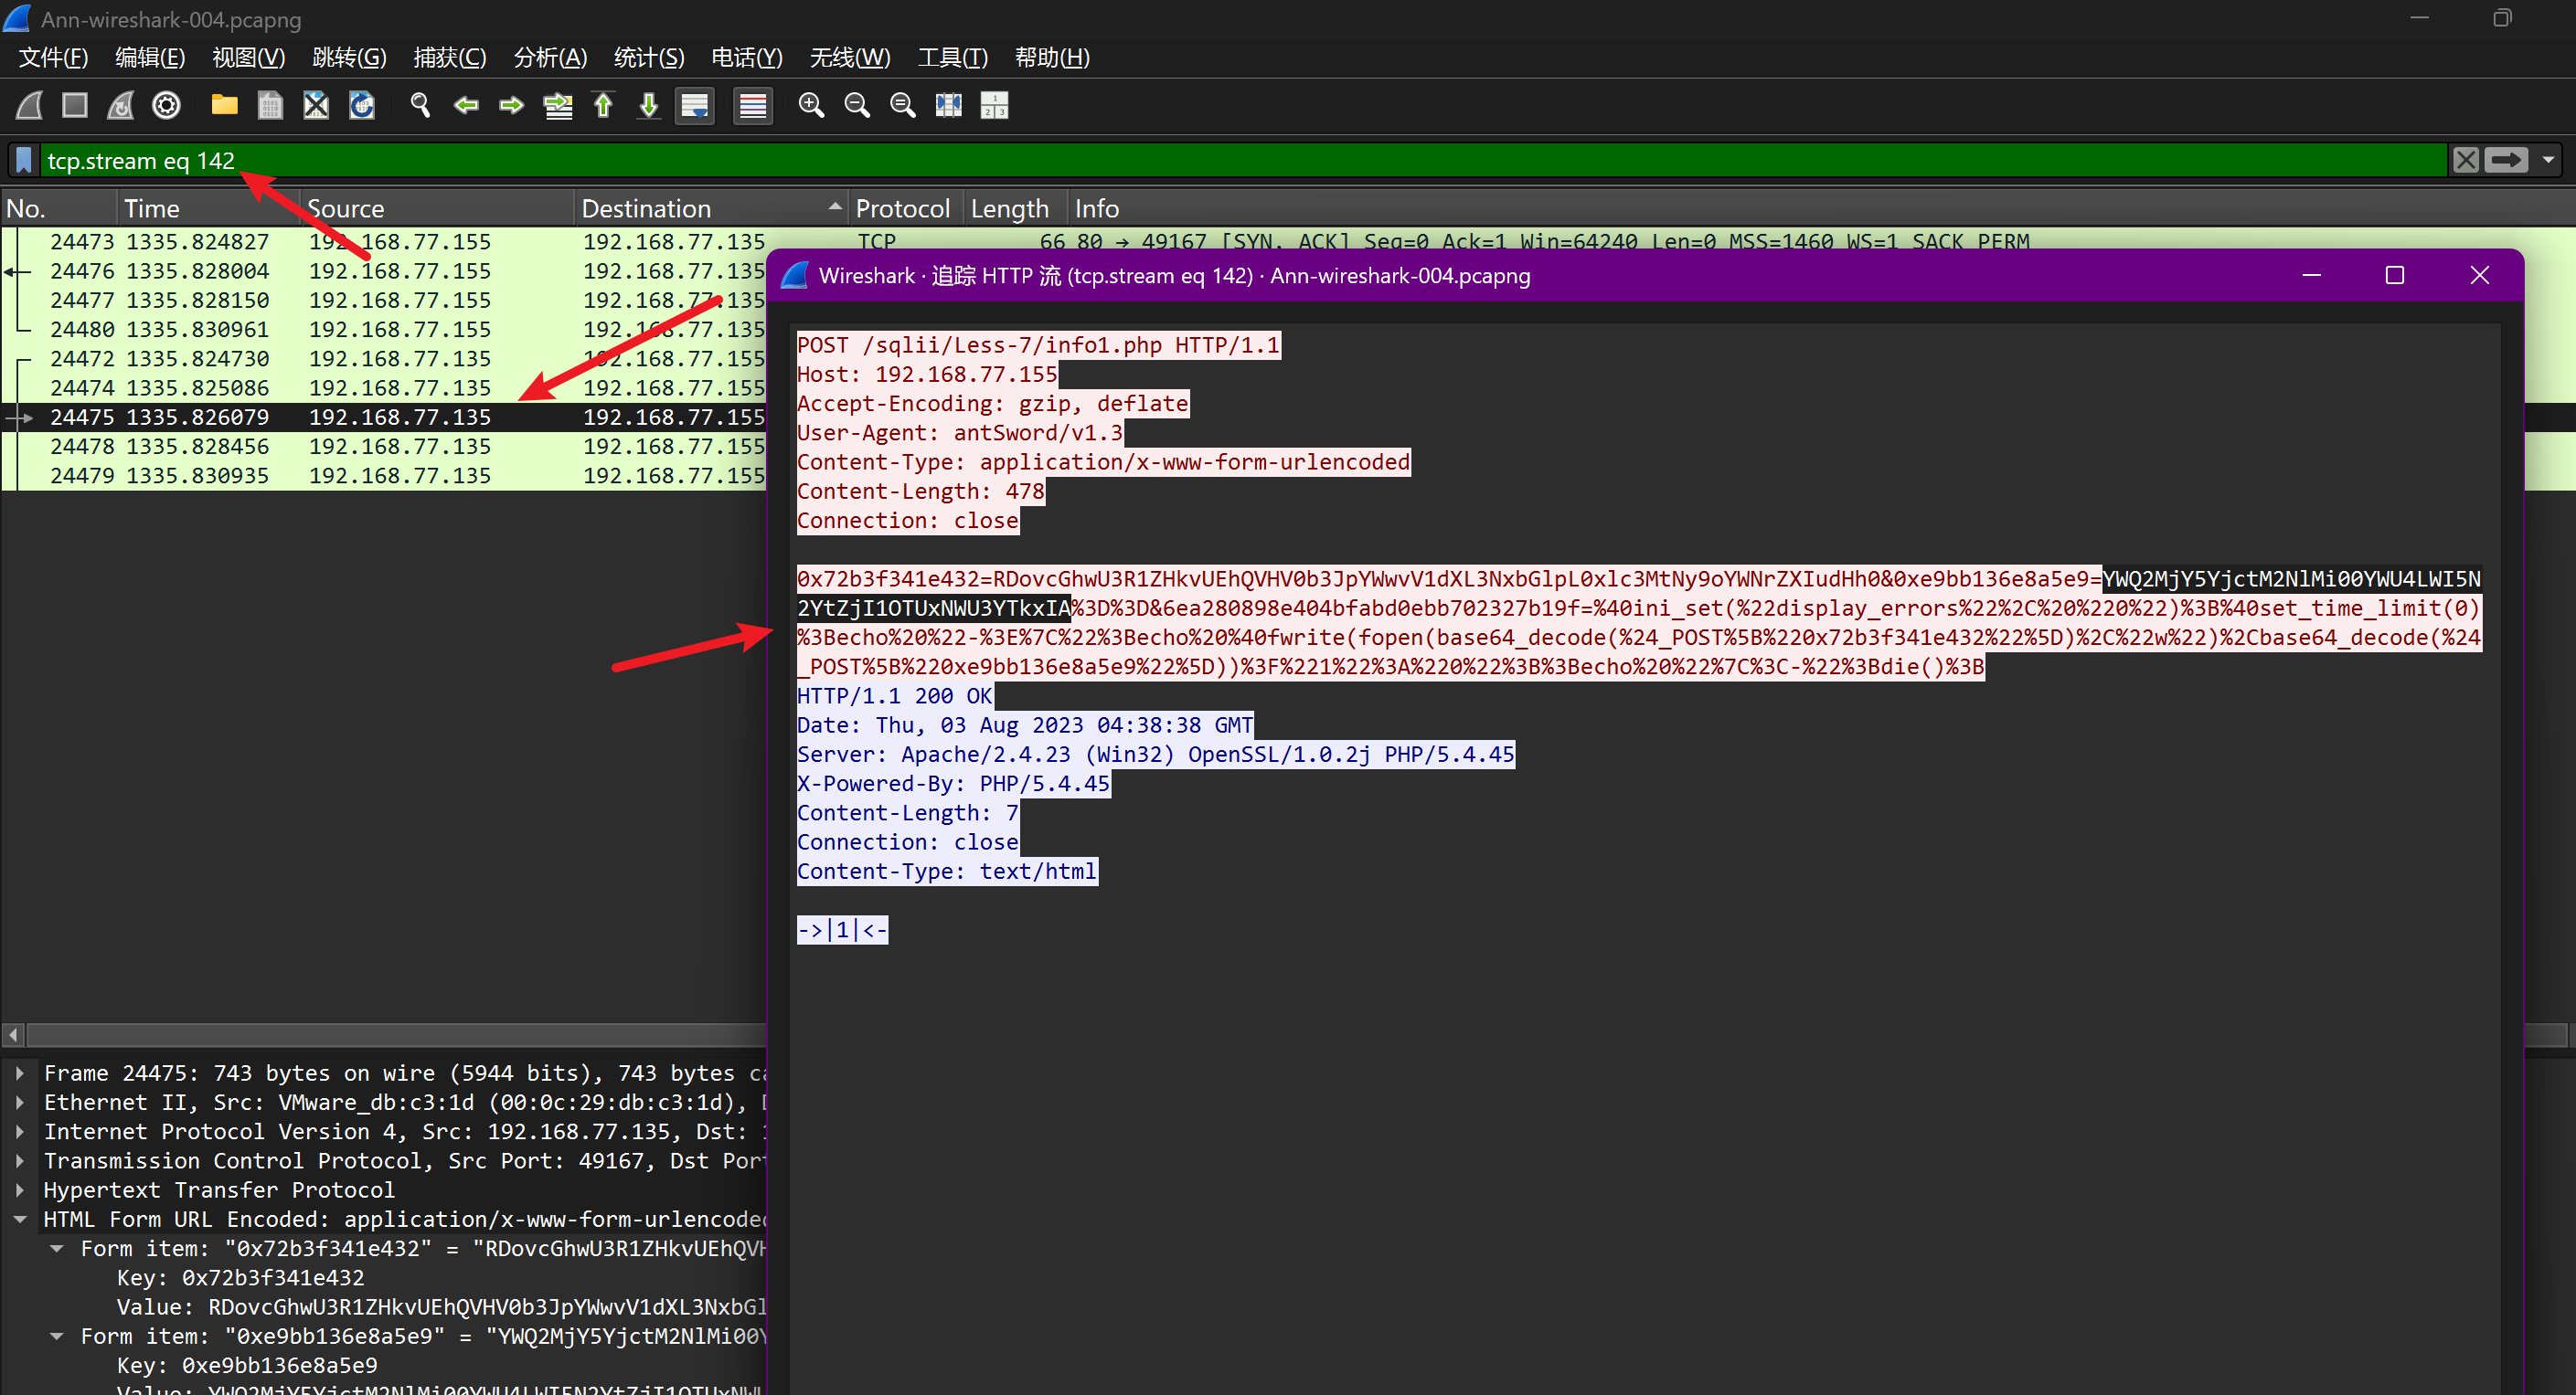The width and height of the screenshot is (2576, 1395).
Task: Click the resize columns icon
Action: (948, 105)
